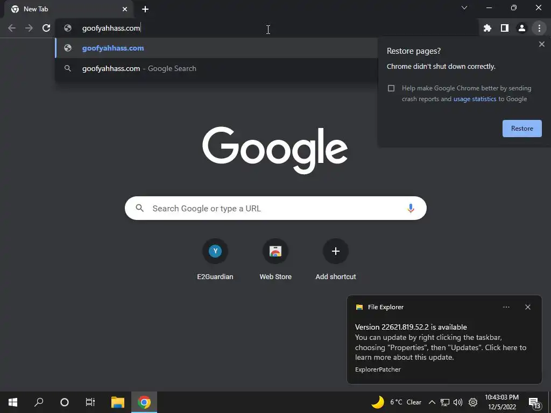Open the tab search chevron

[464, 8]
